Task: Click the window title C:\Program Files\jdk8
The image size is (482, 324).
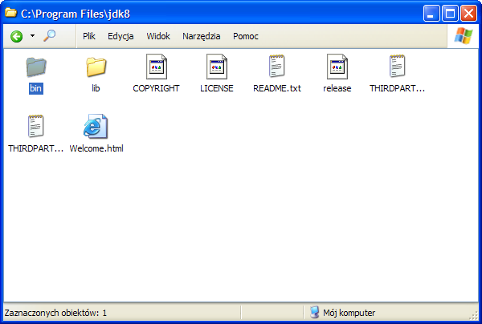Action: [x=76, y=14]
